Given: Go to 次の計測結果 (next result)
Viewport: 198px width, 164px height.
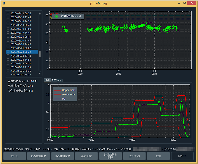Looking at the screenshot, I should tap(62, 156).
